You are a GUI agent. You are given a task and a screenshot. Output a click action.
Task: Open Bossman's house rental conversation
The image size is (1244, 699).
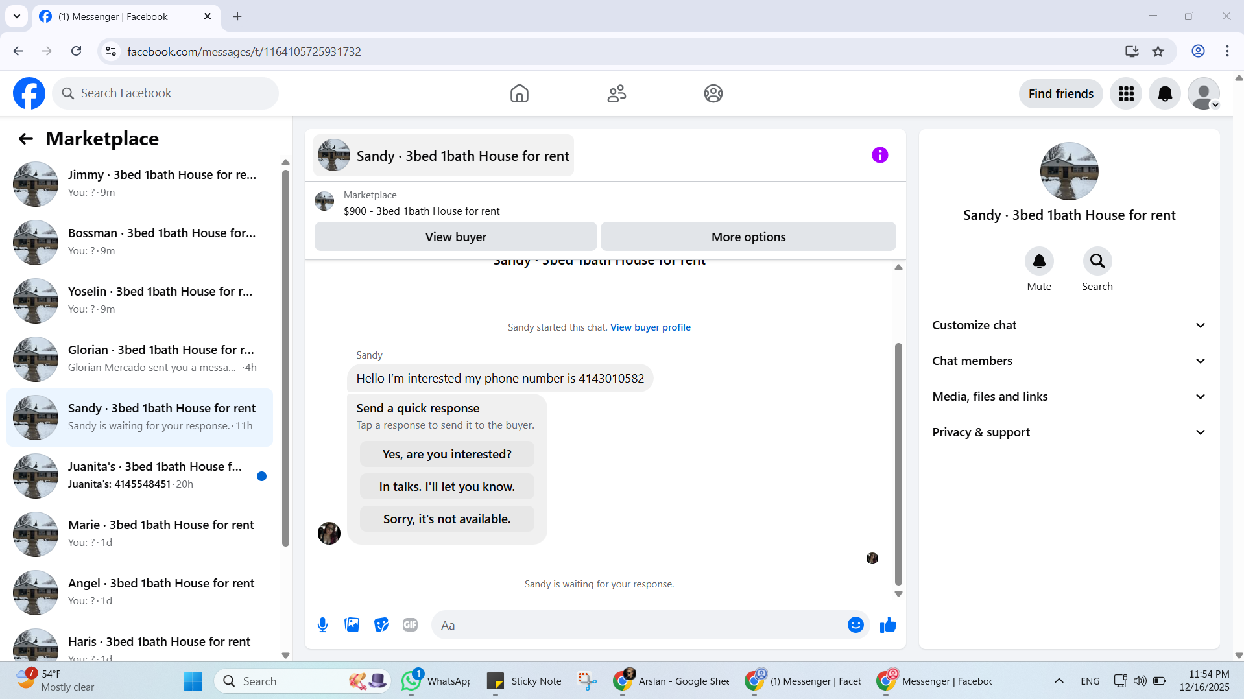point(139,243)
